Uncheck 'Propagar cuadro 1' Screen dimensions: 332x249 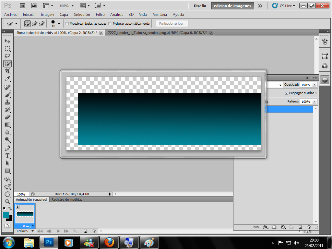click(286, 93)
